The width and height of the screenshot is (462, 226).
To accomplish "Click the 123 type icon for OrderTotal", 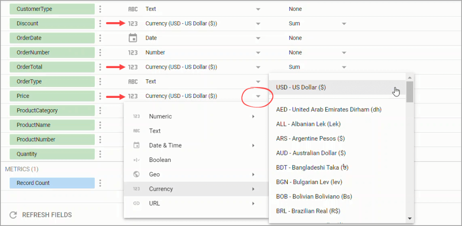I will [x=133, y=67].
